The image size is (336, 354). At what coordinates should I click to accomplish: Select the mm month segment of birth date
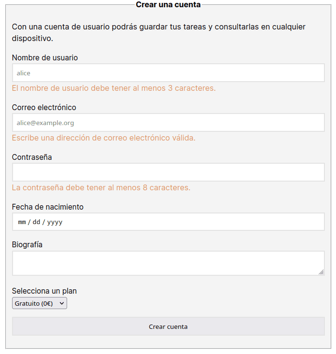pos(22,222)
